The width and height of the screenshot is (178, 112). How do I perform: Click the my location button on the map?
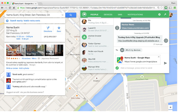170,107
